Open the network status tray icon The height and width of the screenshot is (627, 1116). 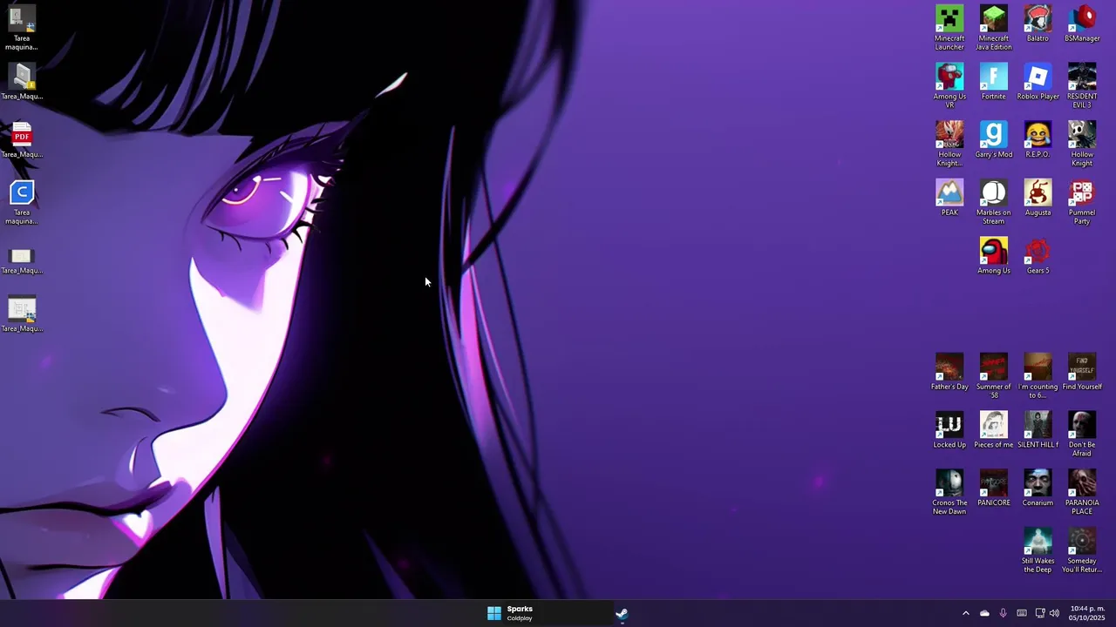coord(1040,613)
